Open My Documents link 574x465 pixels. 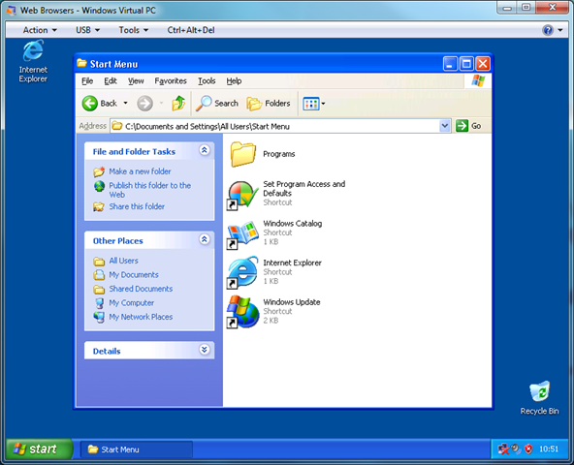134,274
